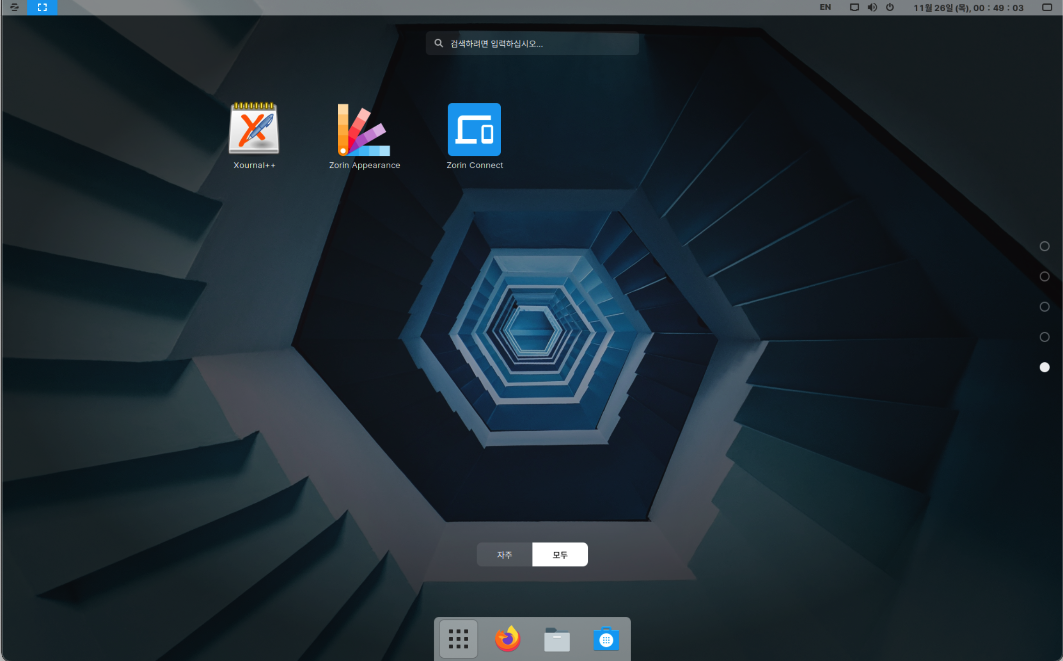The height and width of the screenshot is (661, 1063).
Task: Click the blue fullscreen icon in top bar
Action: coord(42,7)
